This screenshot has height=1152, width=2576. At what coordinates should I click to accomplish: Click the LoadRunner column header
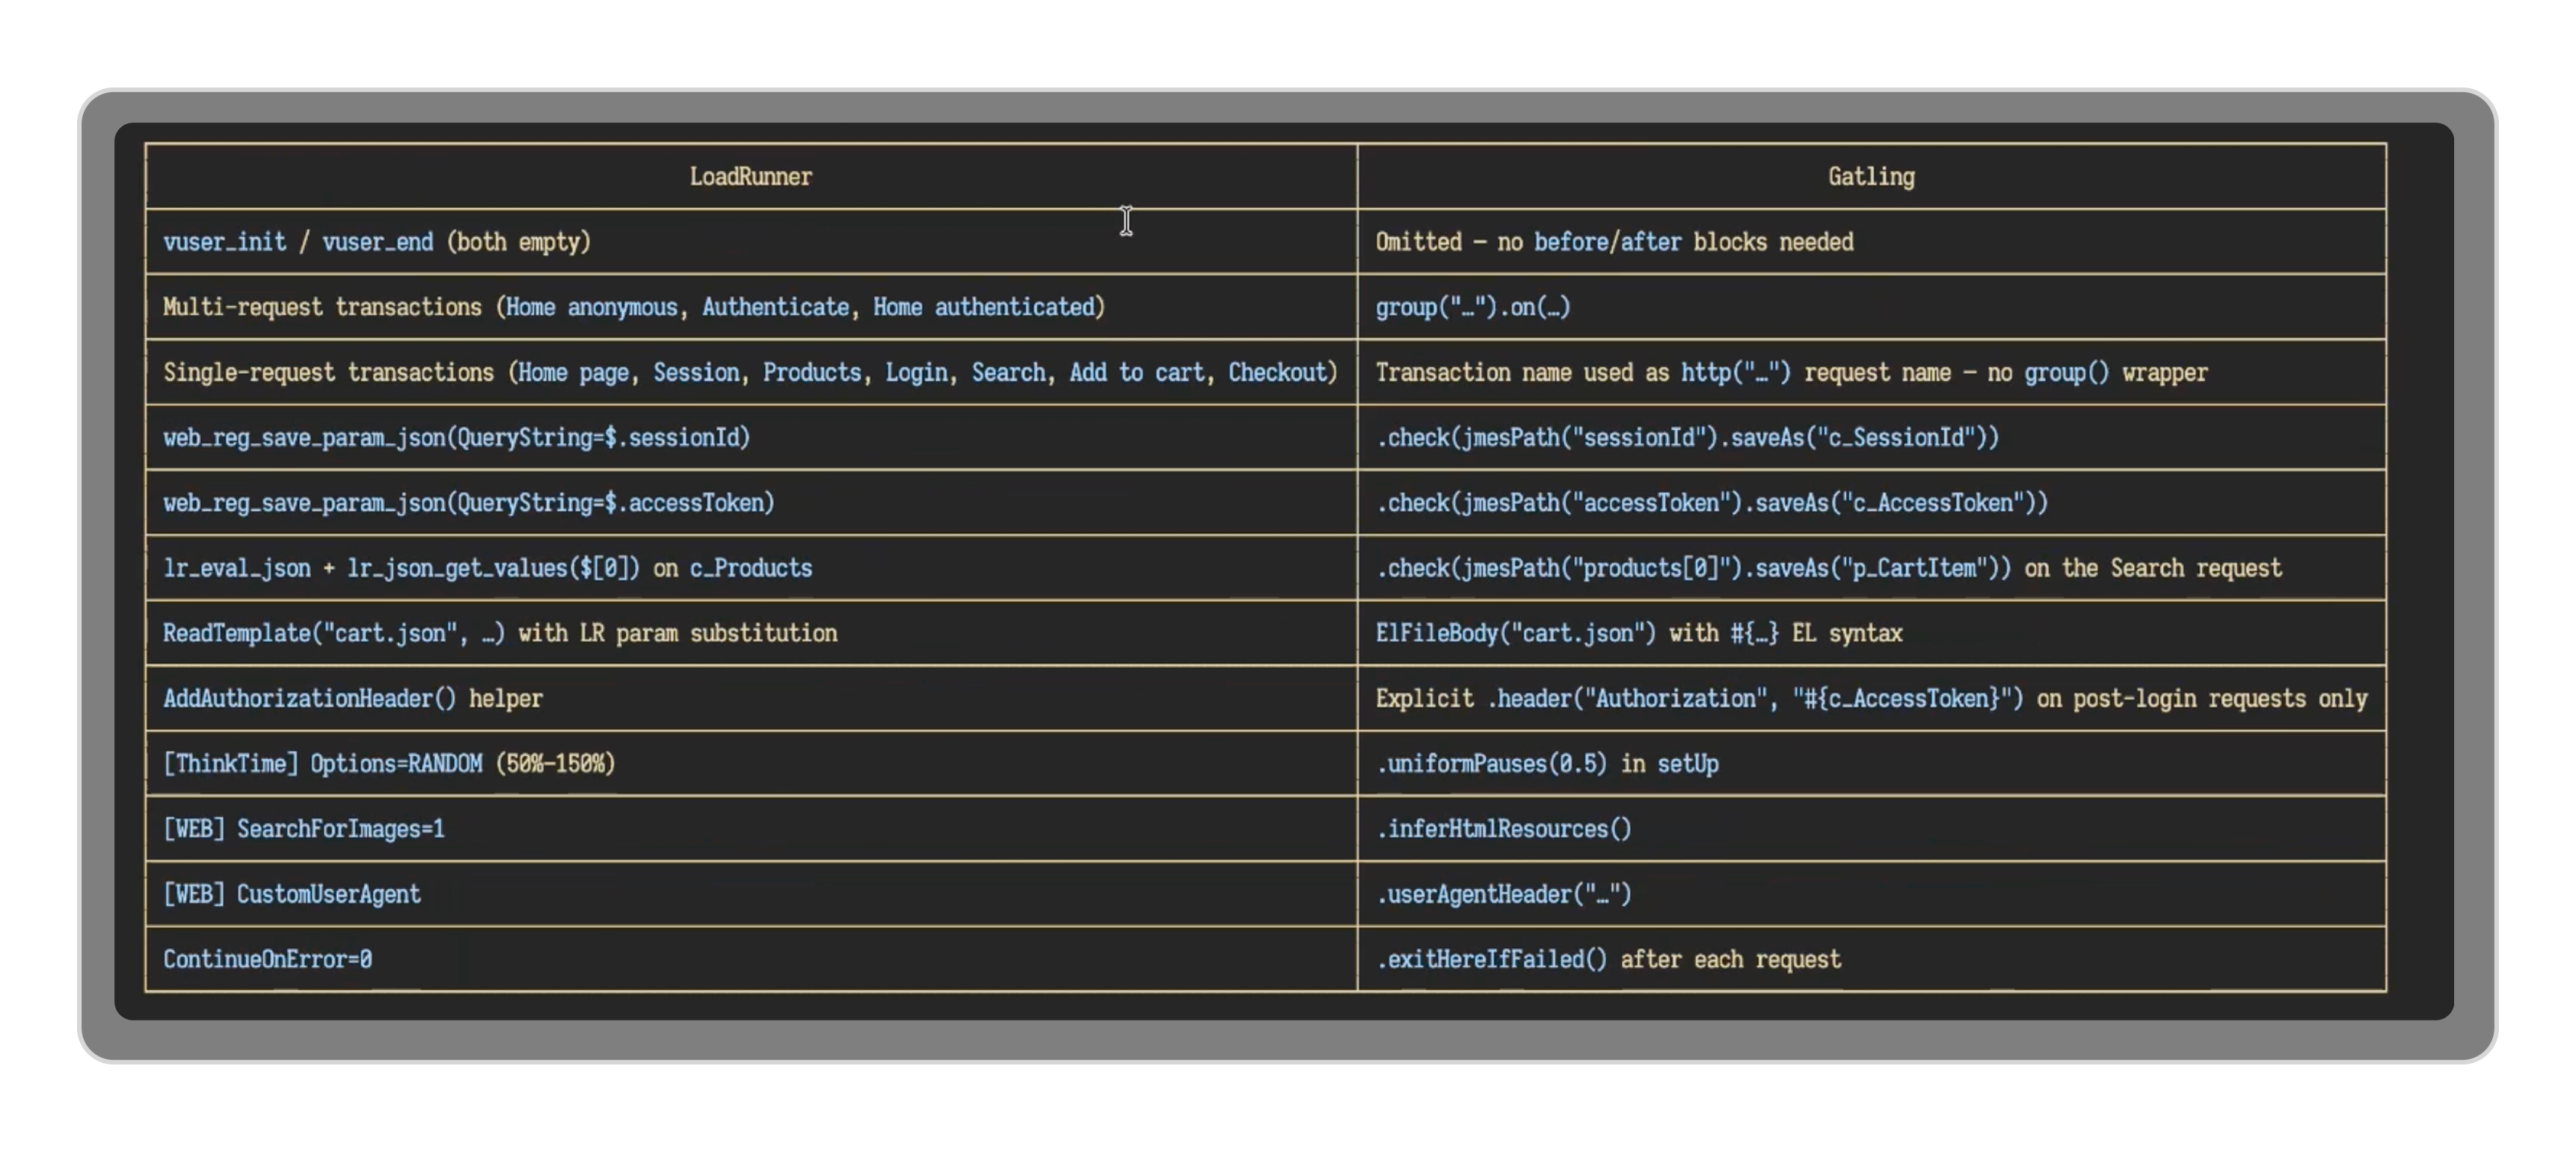pyautogui.click(x=750, y=177)
